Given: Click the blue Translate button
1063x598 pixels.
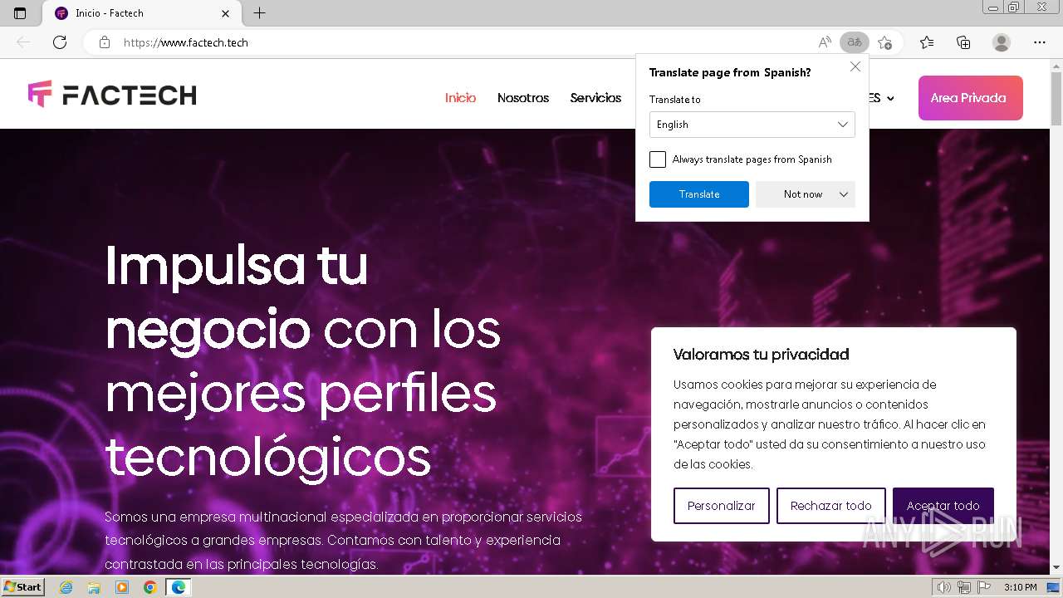Looking at the screenshot, I should (699, 194).
